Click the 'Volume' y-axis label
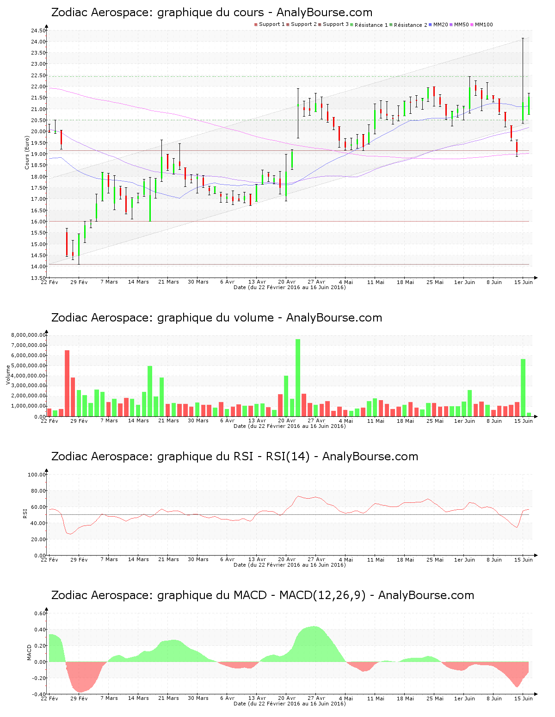 [x=8, y=375]
